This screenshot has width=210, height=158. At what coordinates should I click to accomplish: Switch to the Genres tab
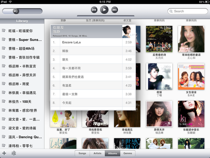click(128, 153)
